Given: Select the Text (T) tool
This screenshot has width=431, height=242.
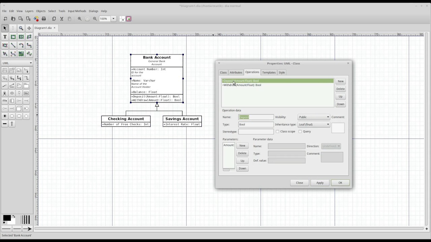Looking at the screenshot, I should pos(5,37).
